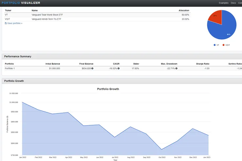Click Vanguard Total World Stock ETF name
242x161 pixels.
click(x=47, y=15)
